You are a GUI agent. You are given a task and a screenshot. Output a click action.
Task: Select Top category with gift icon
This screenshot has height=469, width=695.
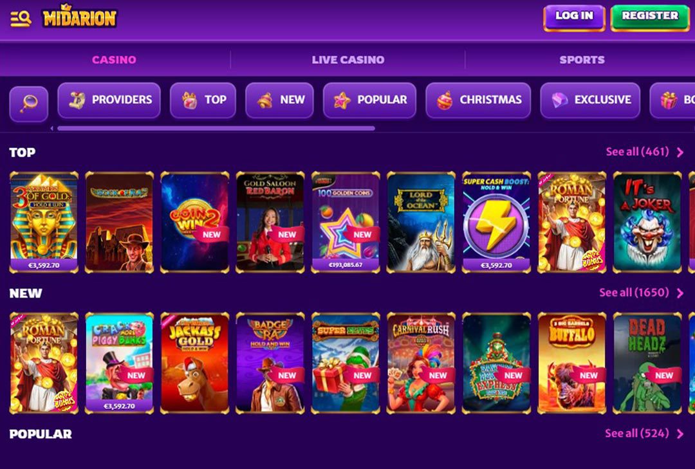tap(203, 100)
